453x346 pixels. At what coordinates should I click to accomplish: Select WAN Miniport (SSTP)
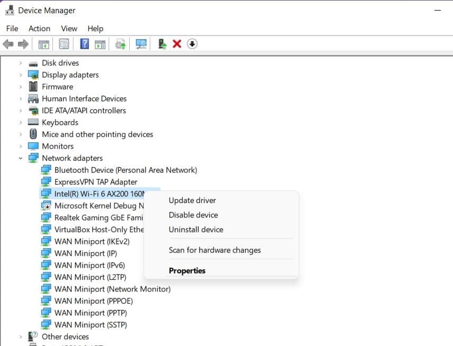91,325
